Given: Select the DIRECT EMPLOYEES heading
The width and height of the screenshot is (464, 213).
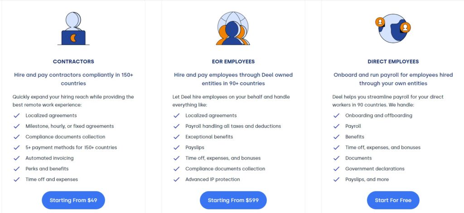Looking at the screenshot, I should (393, 62).
